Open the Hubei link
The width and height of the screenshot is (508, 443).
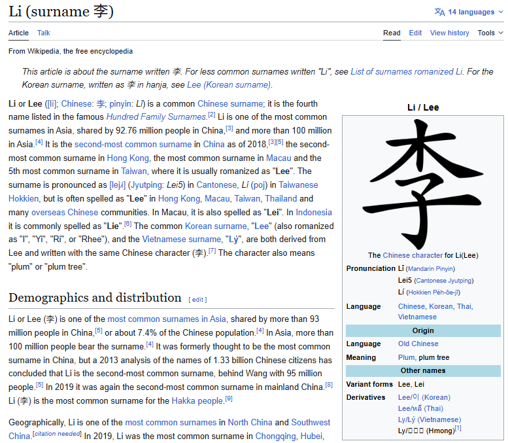pos(311,436)
